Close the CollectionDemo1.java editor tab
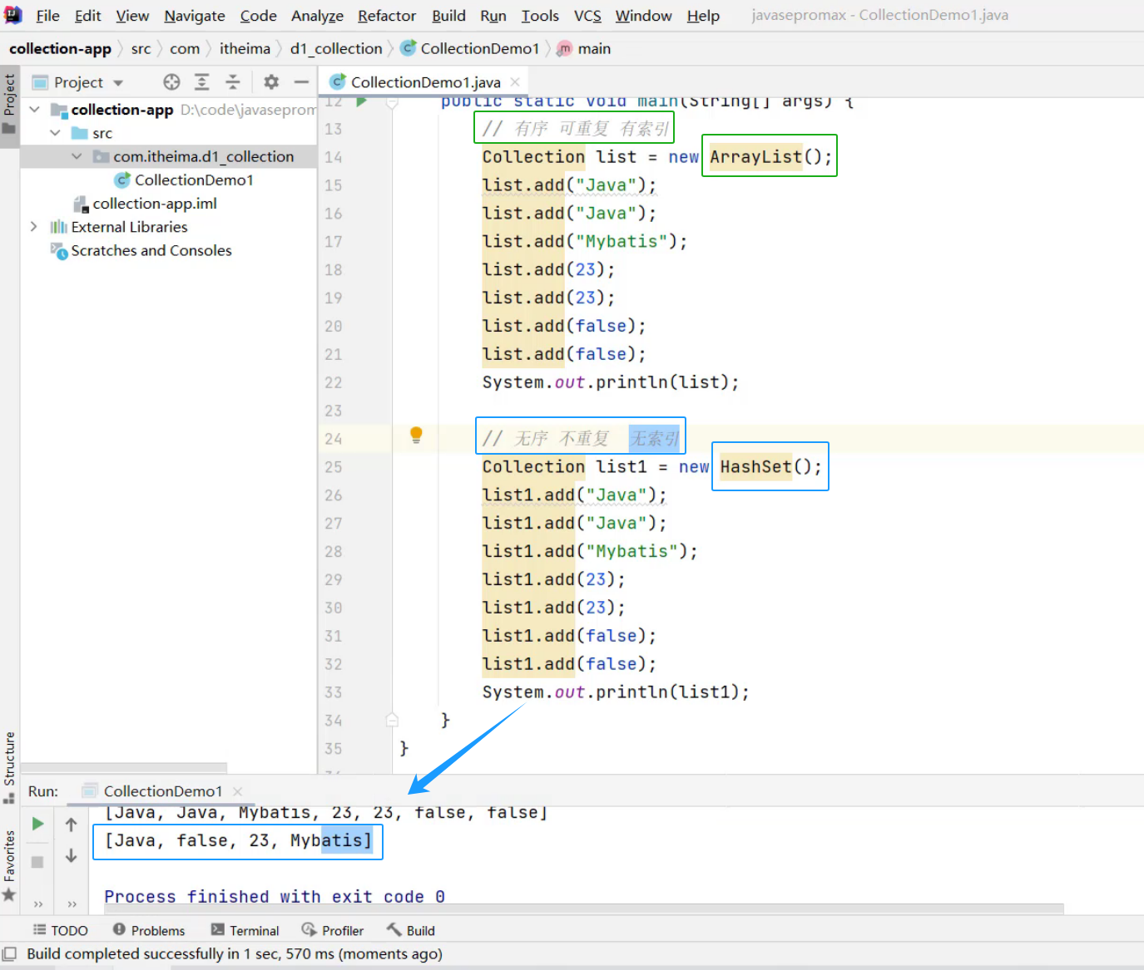This screenshot has height=970, width=1144. [515, 81]
